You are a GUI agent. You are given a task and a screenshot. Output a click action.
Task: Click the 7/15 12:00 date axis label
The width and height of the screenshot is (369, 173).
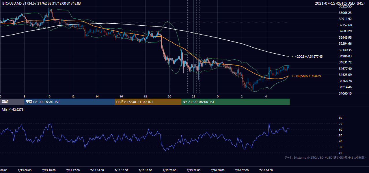pos(73,170)
